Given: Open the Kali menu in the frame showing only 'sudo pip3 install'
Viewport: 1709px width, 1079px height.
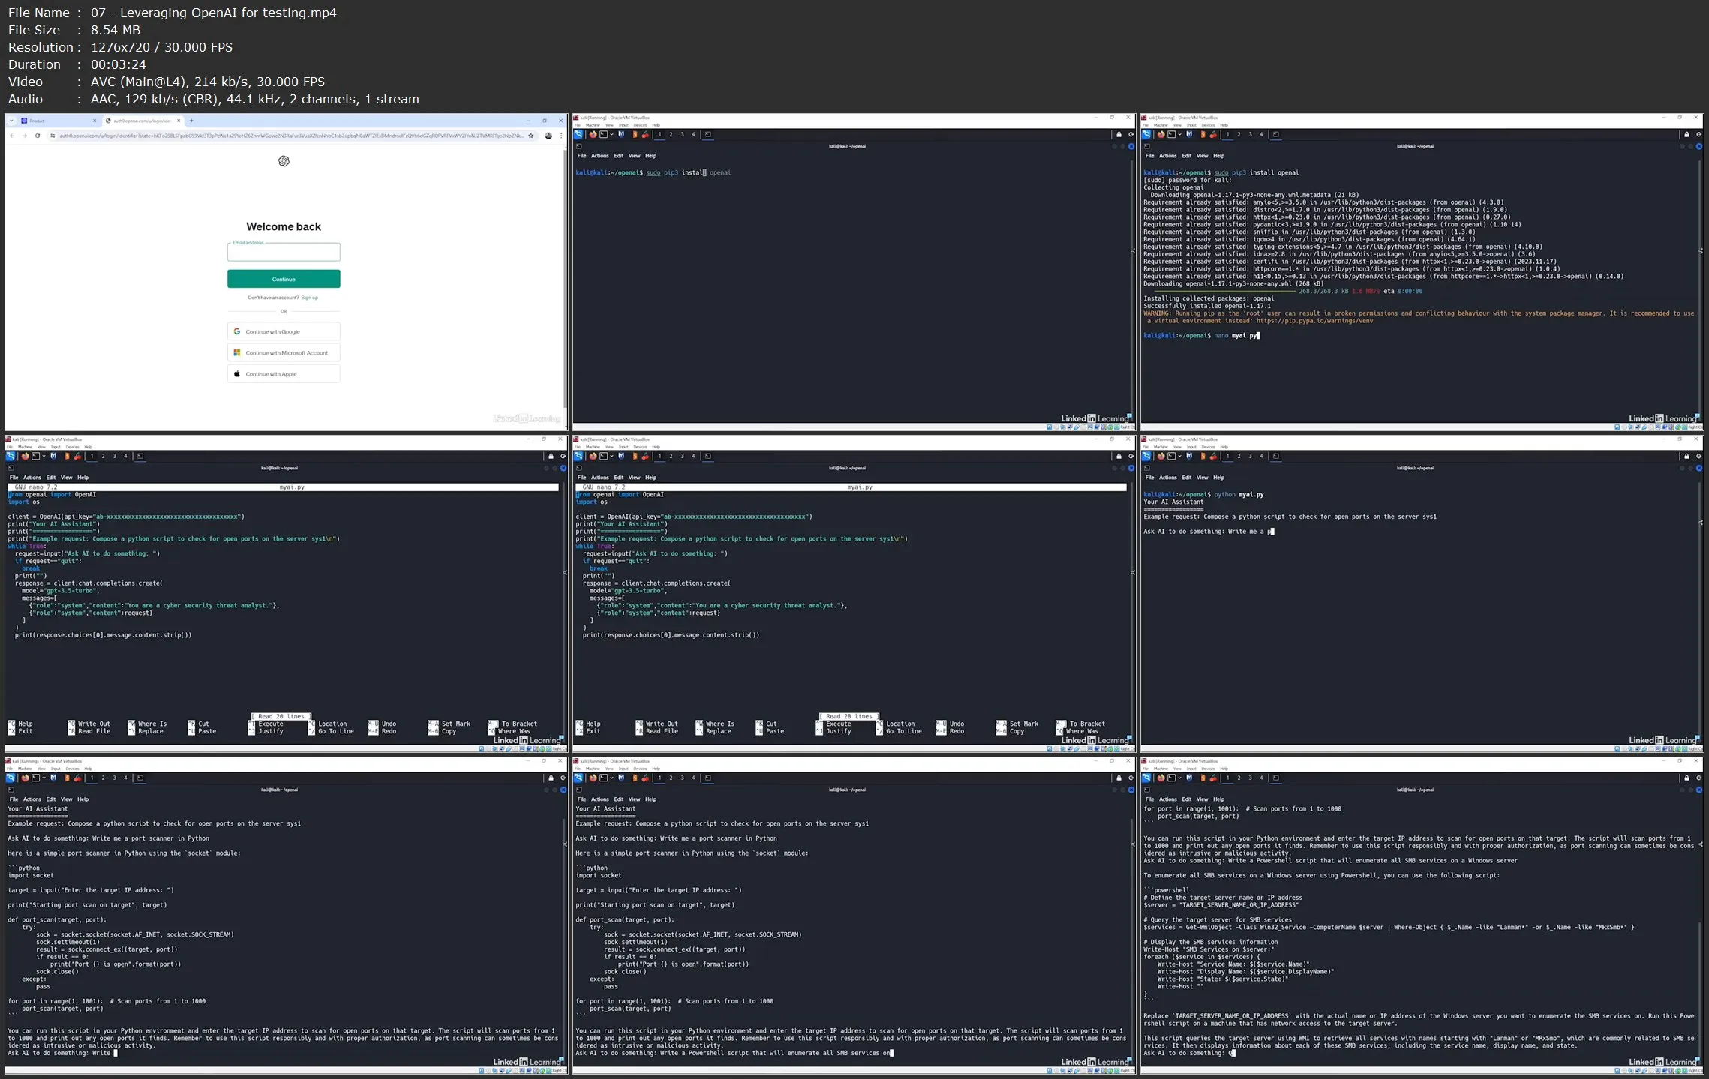Looking at the screenshot, I should 578,135.
